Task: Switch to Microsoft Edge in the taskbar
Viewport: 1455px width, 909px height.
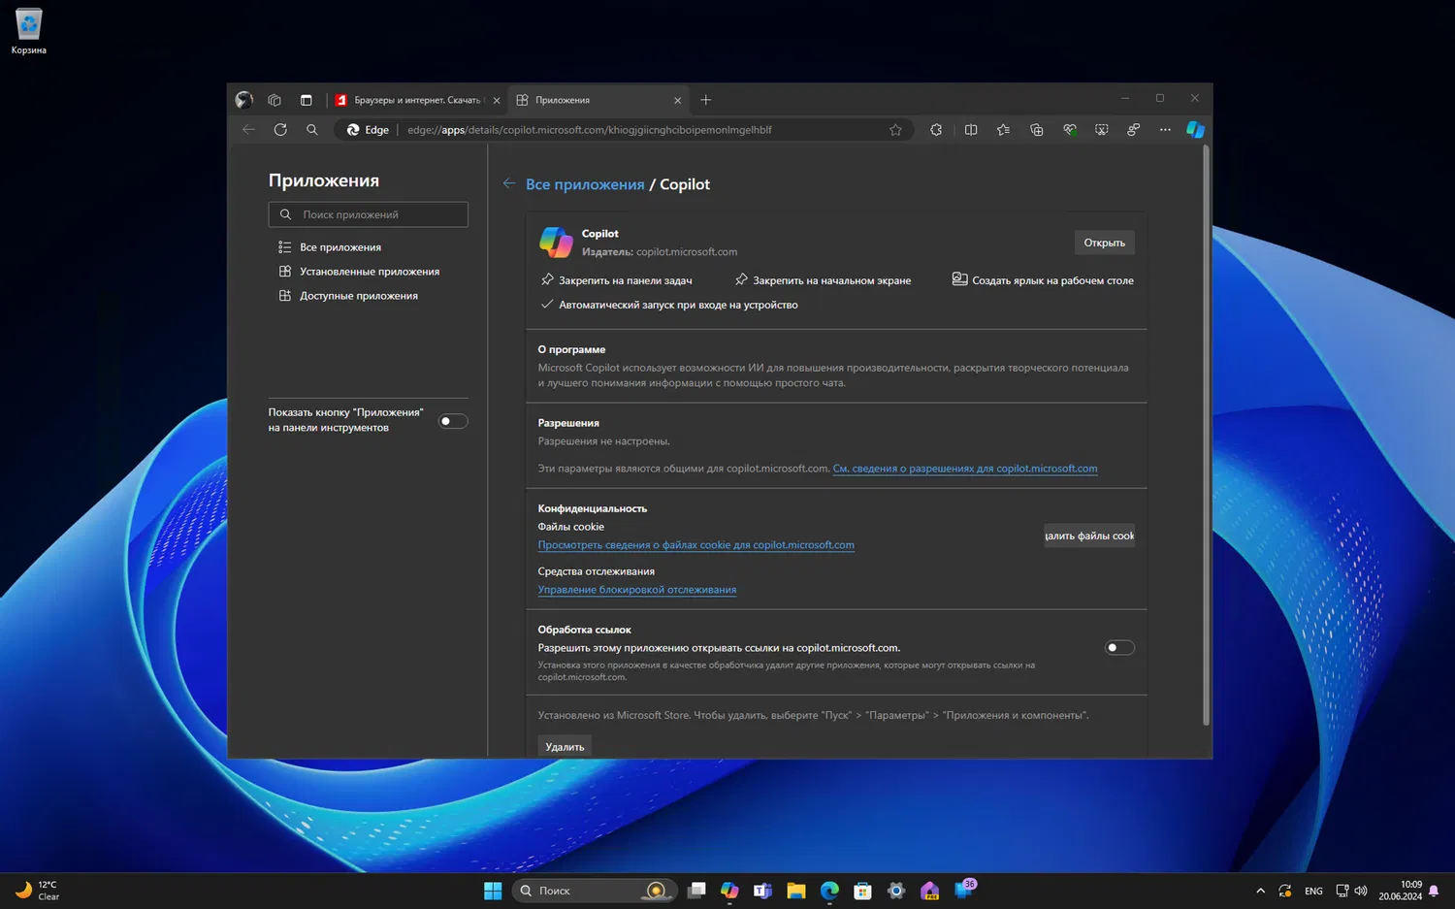Action: (829, 891)
